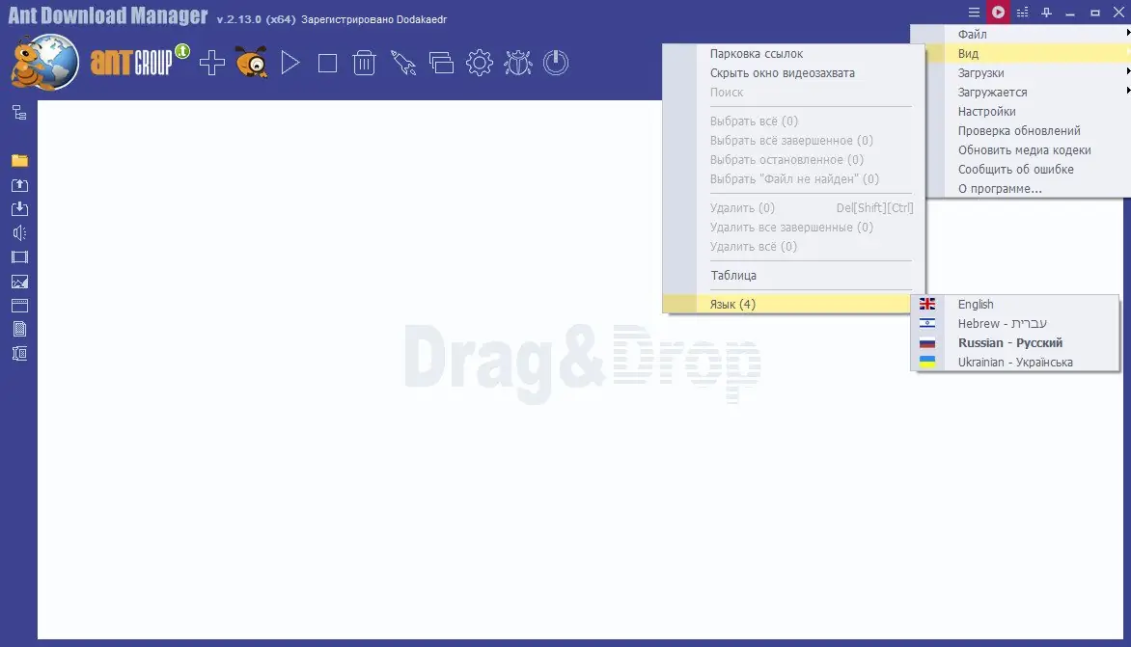Click the plus icon to add a download
This screenshot has height=647, width=1131.
pyautogui.click(x=212, y=63)
